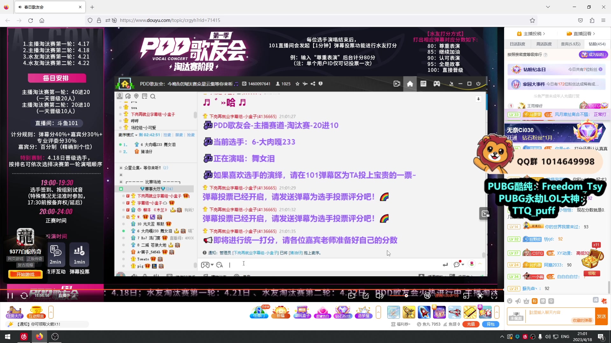Claim the treasure chest 领取 button

[592, 273]
